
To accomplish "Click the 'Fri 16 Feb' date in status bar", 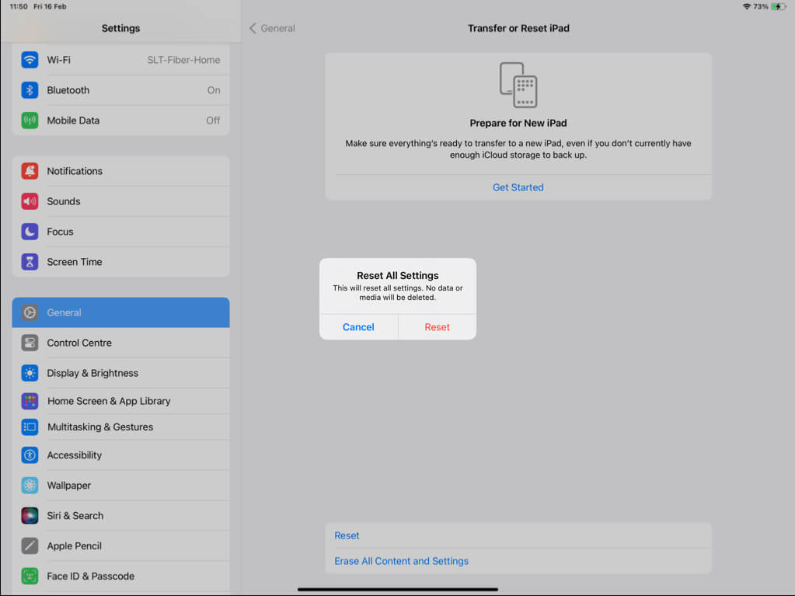I will coord(50,6).
